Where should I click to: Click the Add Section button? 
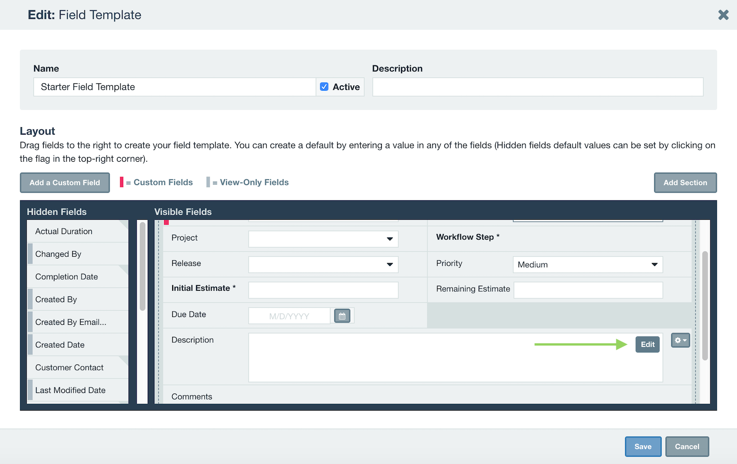pyautogui.click(x=685, y=182)
